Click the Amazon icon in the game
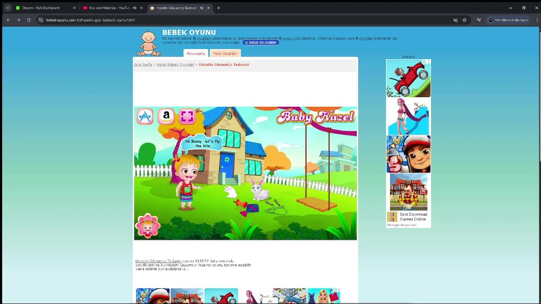The image size is (541, 304). click(x=166, y=116)
